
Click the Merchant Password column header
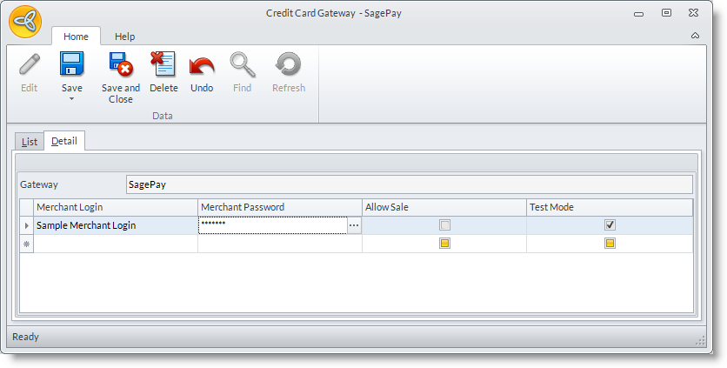point(280,207)
